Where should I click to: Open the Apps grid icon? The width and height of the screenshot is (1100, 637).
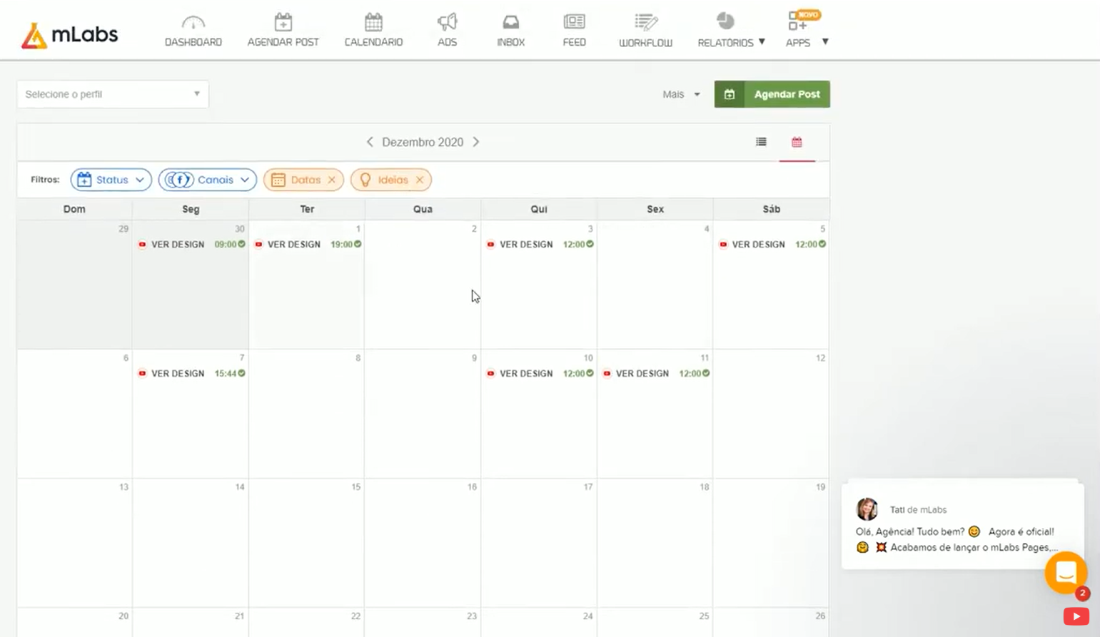click(797, 22)
